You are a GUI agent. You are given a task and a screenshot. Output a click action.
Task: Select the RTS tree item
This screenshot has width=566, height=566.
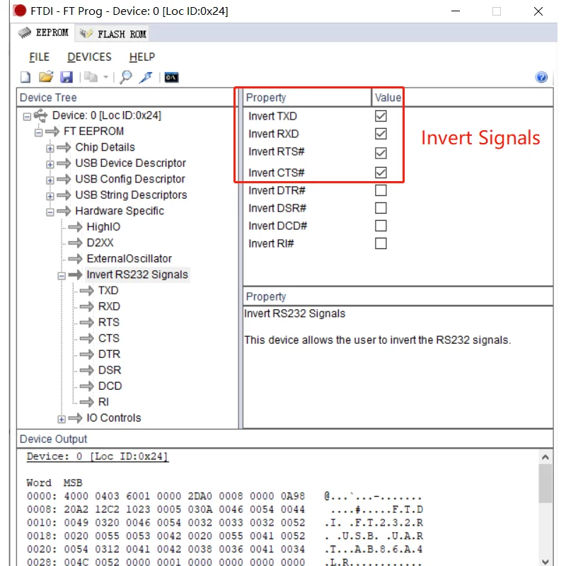point(109,323)
